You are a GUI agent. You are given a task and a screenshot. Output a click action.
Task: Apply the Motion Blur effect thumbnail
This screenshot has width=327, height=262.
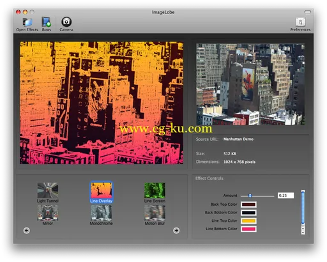pyautogui.click(x=155, y=213)
